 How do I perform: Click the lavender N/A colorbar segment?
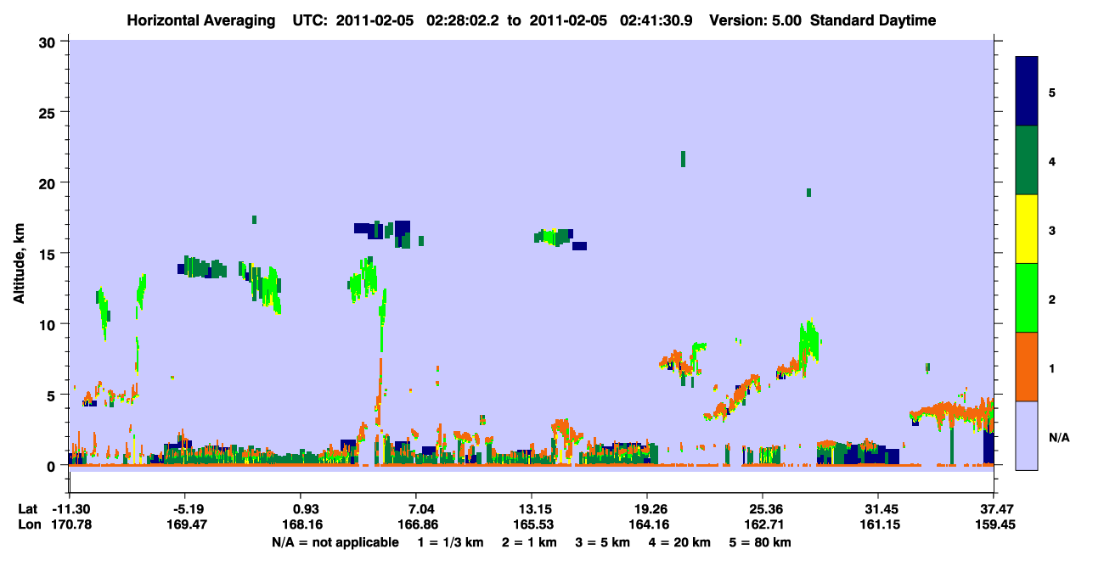coord(1027,435)
